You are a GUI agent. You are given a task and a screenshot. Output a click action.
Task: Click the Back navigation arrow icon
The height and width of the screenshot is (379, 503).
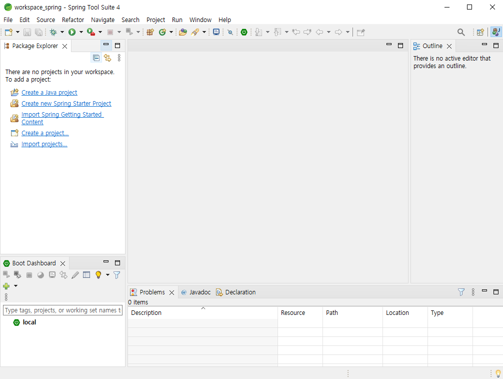[x=319, y=32]
